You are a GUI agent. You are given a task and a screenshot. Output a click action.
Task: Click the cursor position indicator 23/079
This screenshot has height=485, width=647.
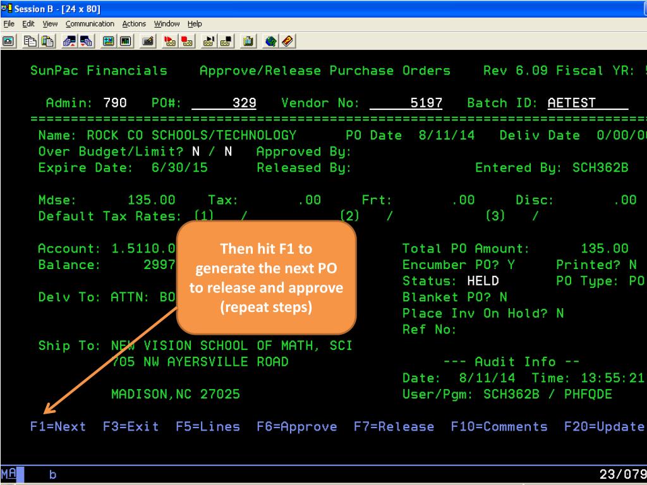(x=622, y=474)
